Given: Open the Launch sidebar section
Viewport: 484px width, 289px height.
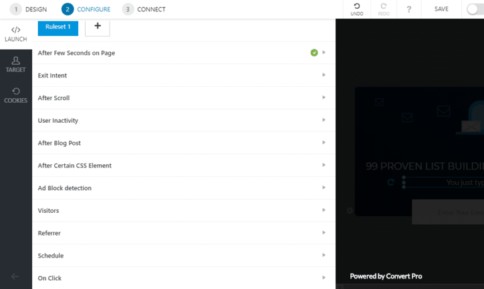Looking at the screenshot, I should (x=16, y=34).
